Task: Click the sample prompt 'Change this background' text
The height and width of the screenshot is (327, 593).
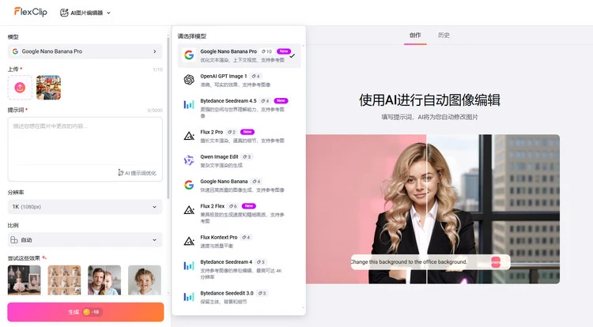Action: (x=409, y=262)
